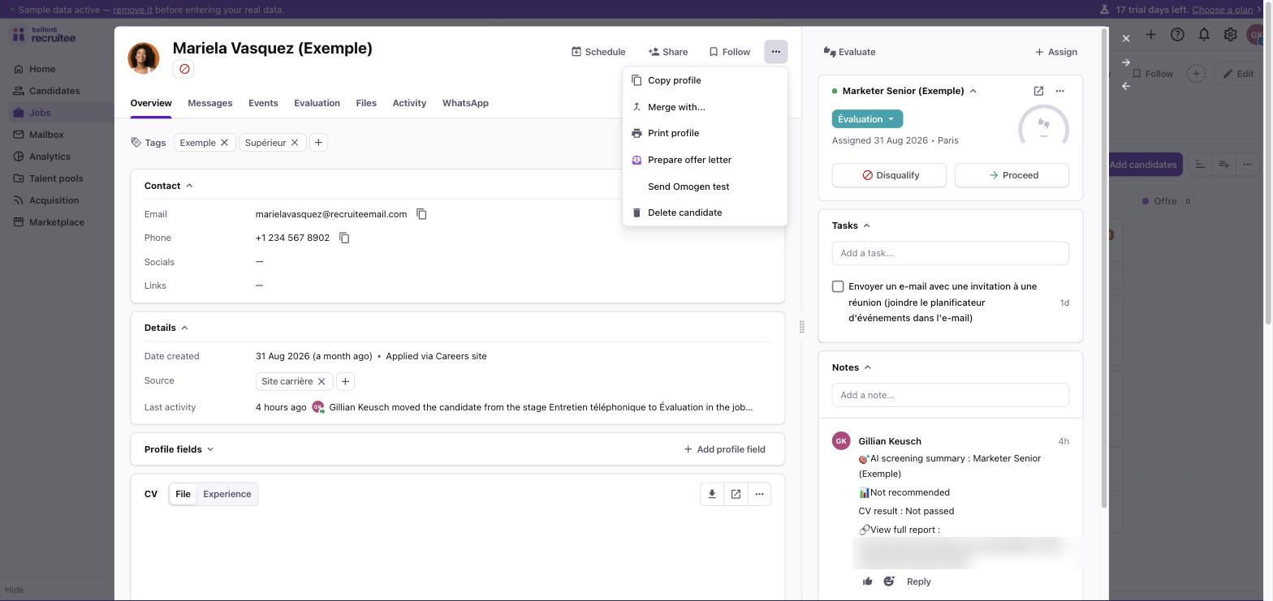Download the CV file
1273x601 pixels.
[x=712, y=494]
